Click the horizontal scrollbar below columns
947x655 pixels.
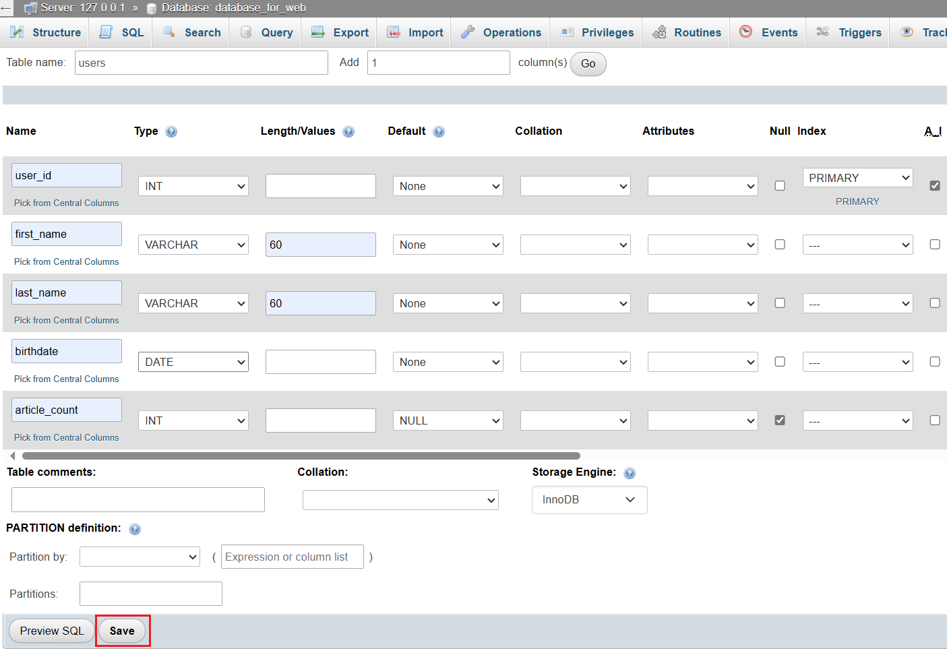(x=301, y=456)
